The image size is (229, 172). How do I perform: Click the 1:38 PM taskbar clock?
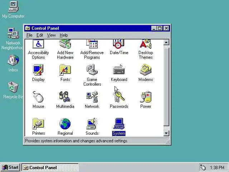coord(217,167)
